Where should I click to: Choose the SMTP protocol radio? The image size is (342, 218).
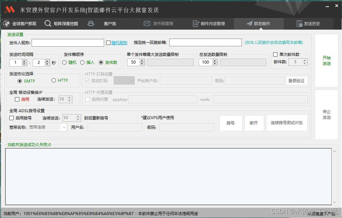[x=20, y=81]
